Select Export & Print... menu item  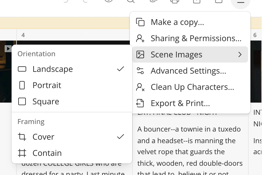click(x=190, y=103)
